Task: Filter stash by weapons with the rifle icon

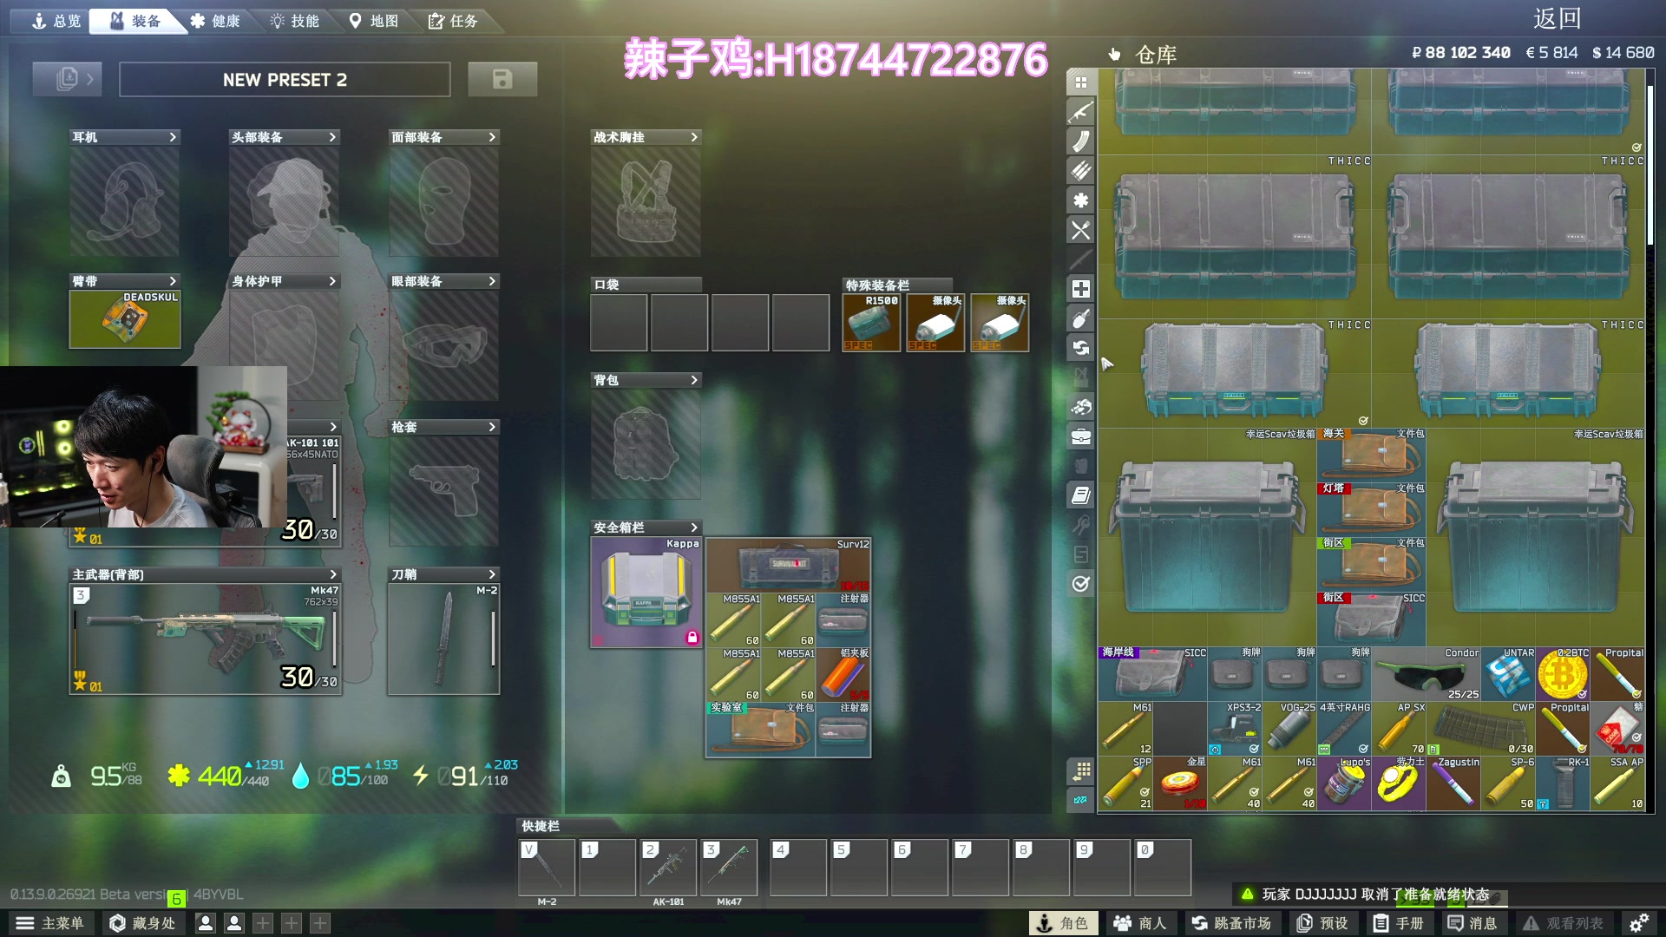Action: click(1080, 112)
